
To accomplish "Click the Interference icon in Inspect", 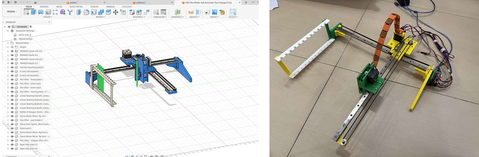I will tap(198, 12).
